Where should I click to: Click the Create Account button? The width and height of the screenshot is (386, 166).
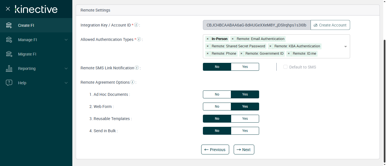pyautogui.click(x=330, y=25)
